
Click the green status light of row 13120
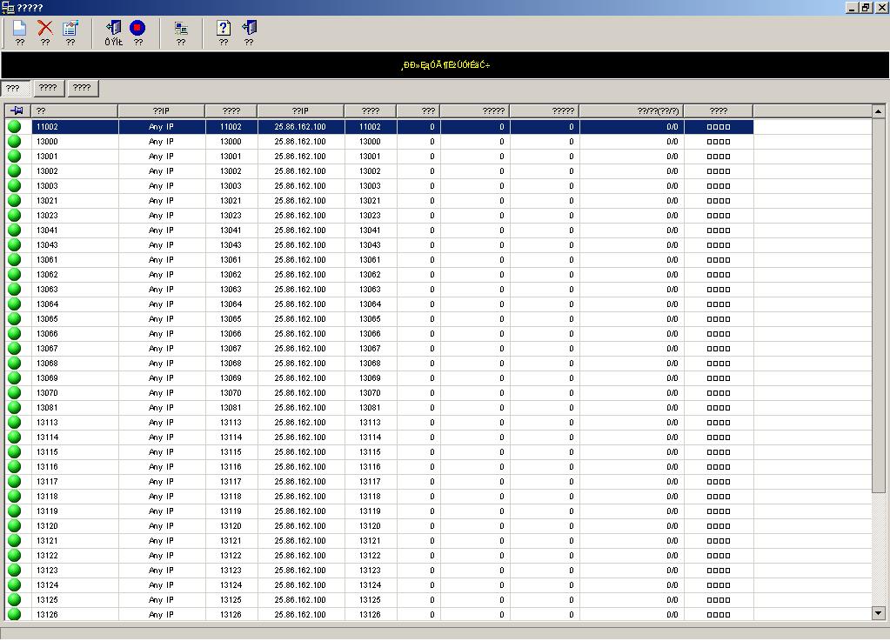point(14,526)
